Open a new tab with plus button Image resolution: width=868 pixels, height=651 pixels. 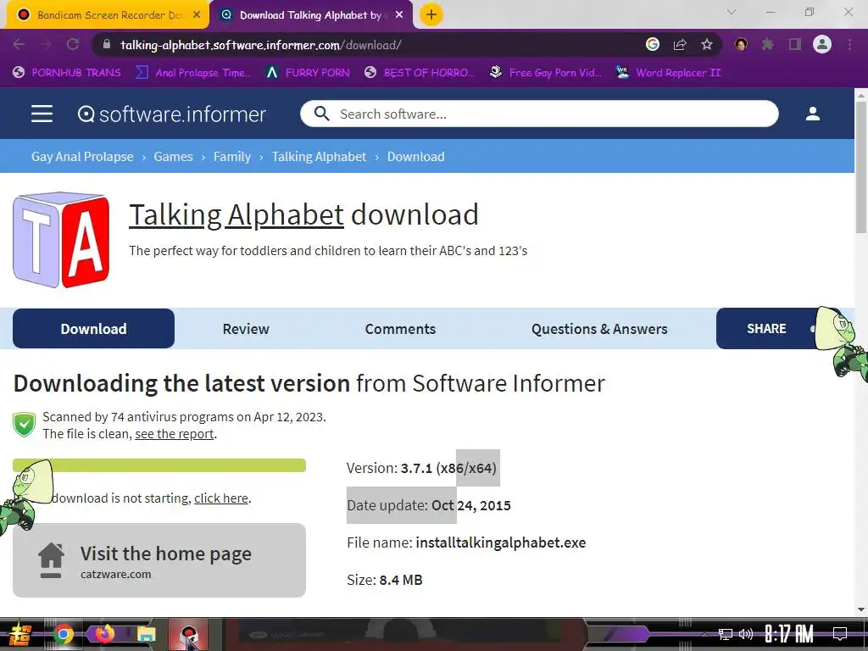(431, 14)
